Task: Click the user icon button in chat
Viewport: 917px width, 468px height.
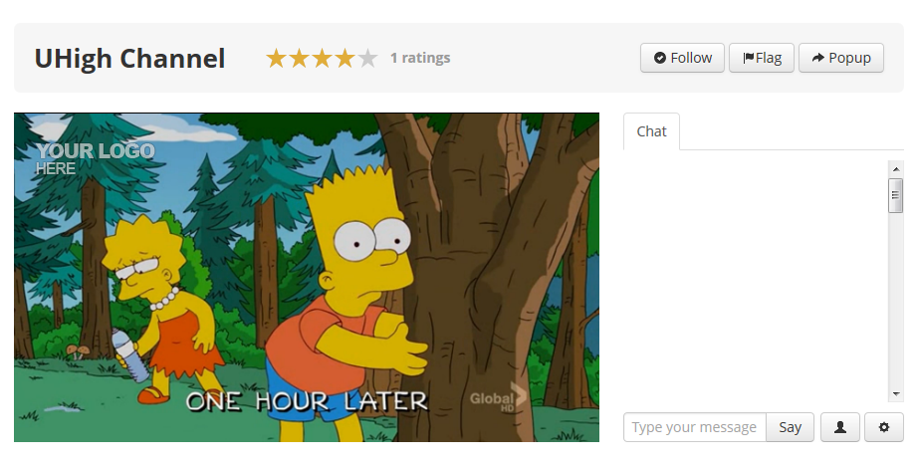Action: [839, 427]
